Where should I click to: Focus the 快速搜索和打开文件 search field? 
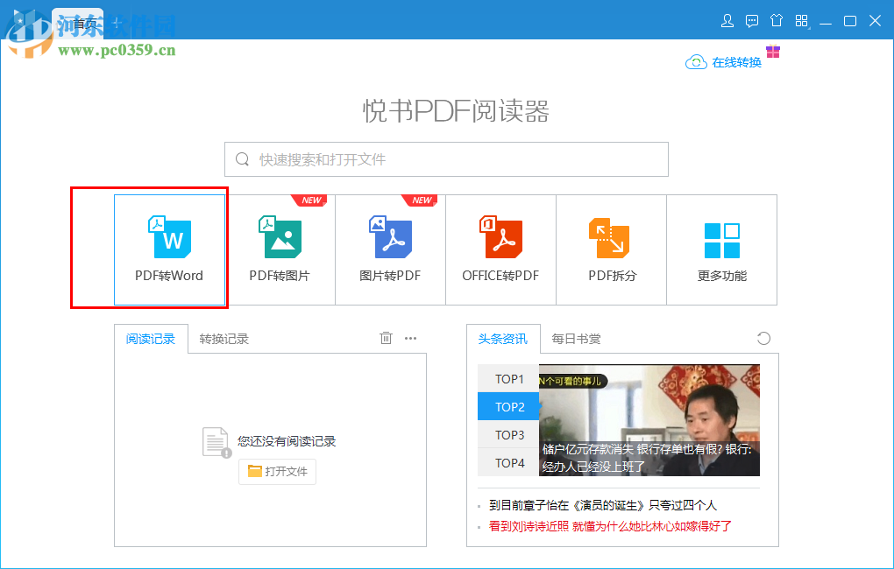(x=446, y=159)
